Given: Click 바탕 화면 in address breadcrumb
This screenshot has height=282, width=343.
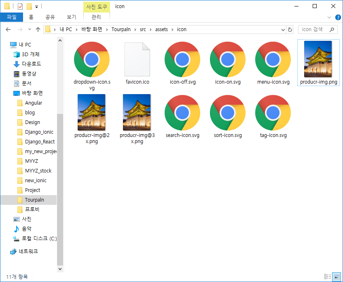Looking at the screenshot, I should (x=92, y=29).
